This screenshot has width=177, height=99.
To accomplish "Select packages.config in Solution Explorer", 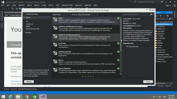I will pyautogui.click(x=163, y=54).
